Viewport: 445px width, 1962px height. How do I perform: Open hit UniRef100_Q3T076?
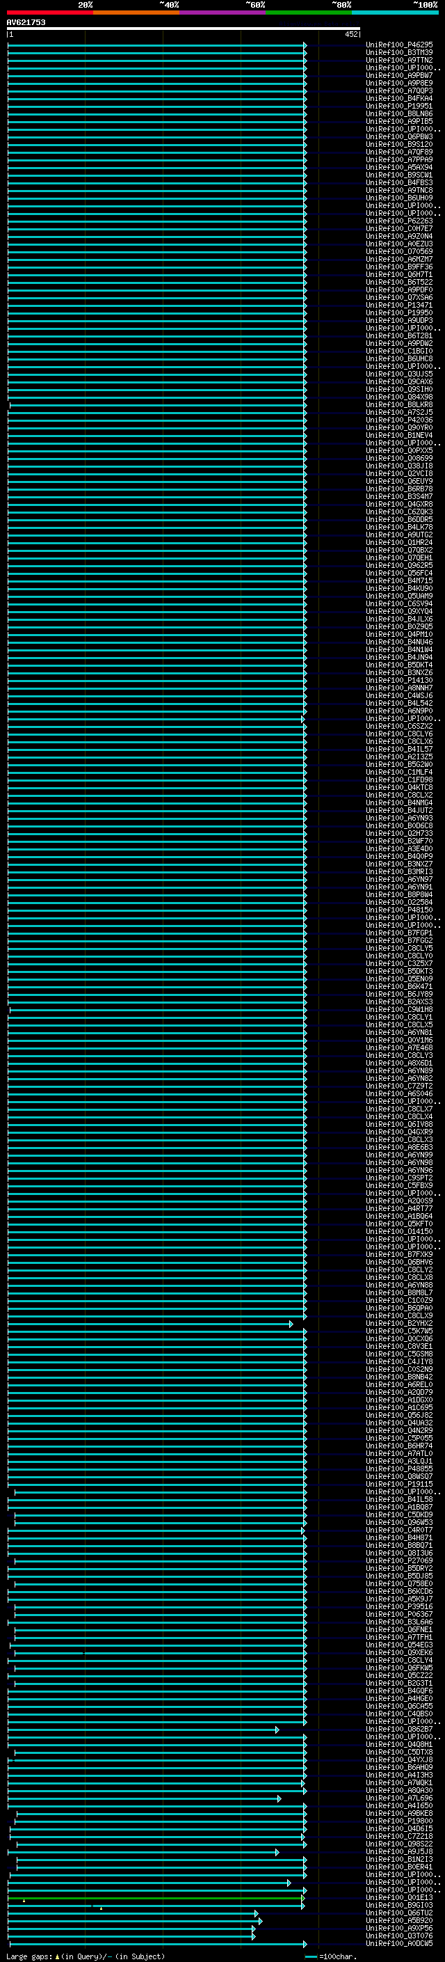(x=399, y=1936)
